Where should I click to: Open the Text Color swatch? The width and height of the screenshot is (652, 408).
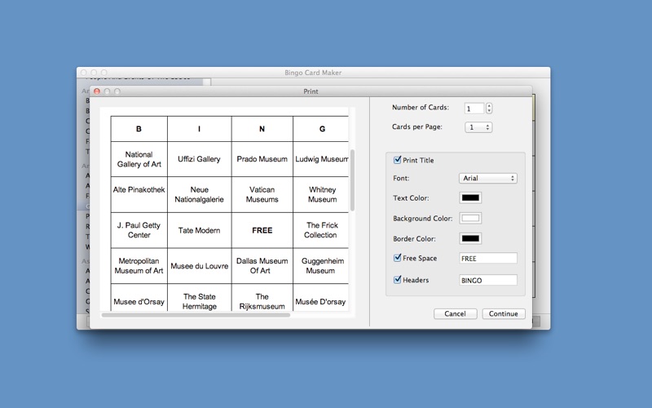[470, 197]
